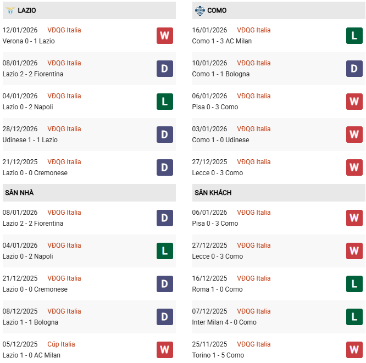Image resolution: width=366 pixels, height=363 pixels.
Task: Click the W badge for Verona 0 - 1 Lazio
Action: click(165, 36)
